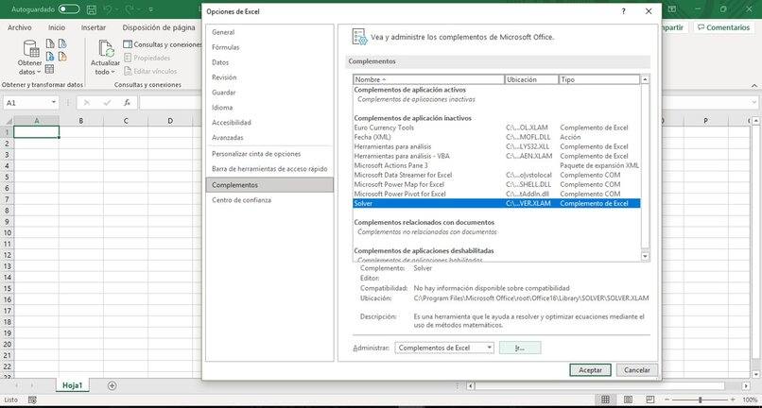Click the zoom slider handle

tap(700, 399)
